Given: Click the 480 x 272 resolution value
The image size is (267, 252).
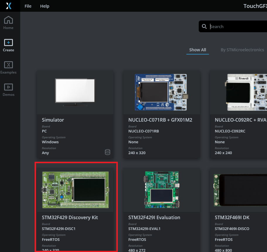Looking at the screenshot, I should pyautogui.click(x=137, y=250).
